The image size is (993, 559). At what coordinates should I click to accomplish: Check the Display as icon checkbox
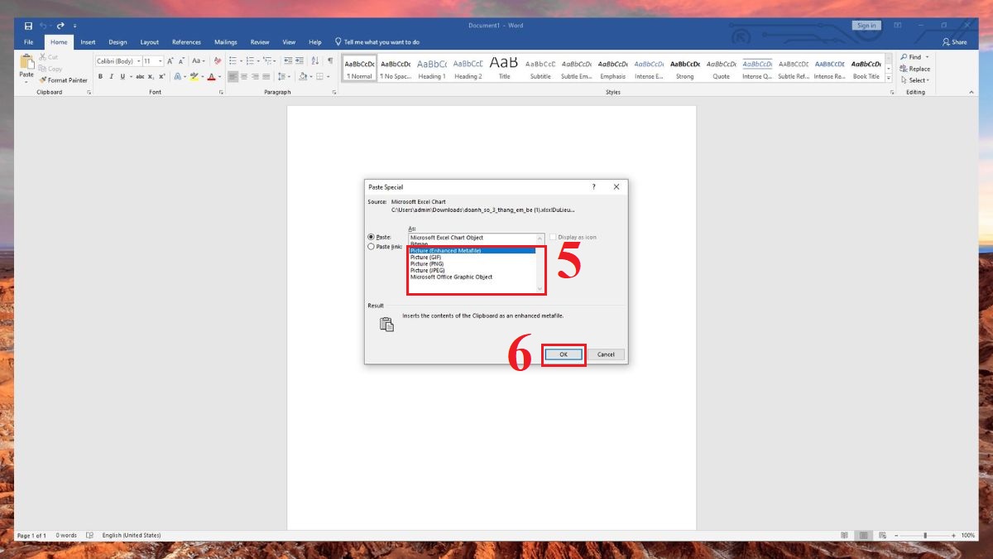tap(554, 238)
